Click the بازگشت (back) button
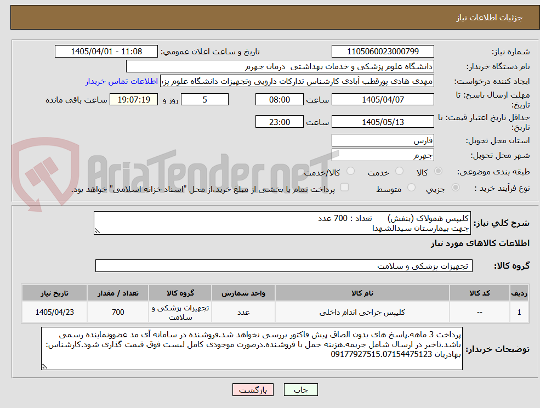Image resolution: width=540 pixels, height=408 pixels. coord(253,390)
